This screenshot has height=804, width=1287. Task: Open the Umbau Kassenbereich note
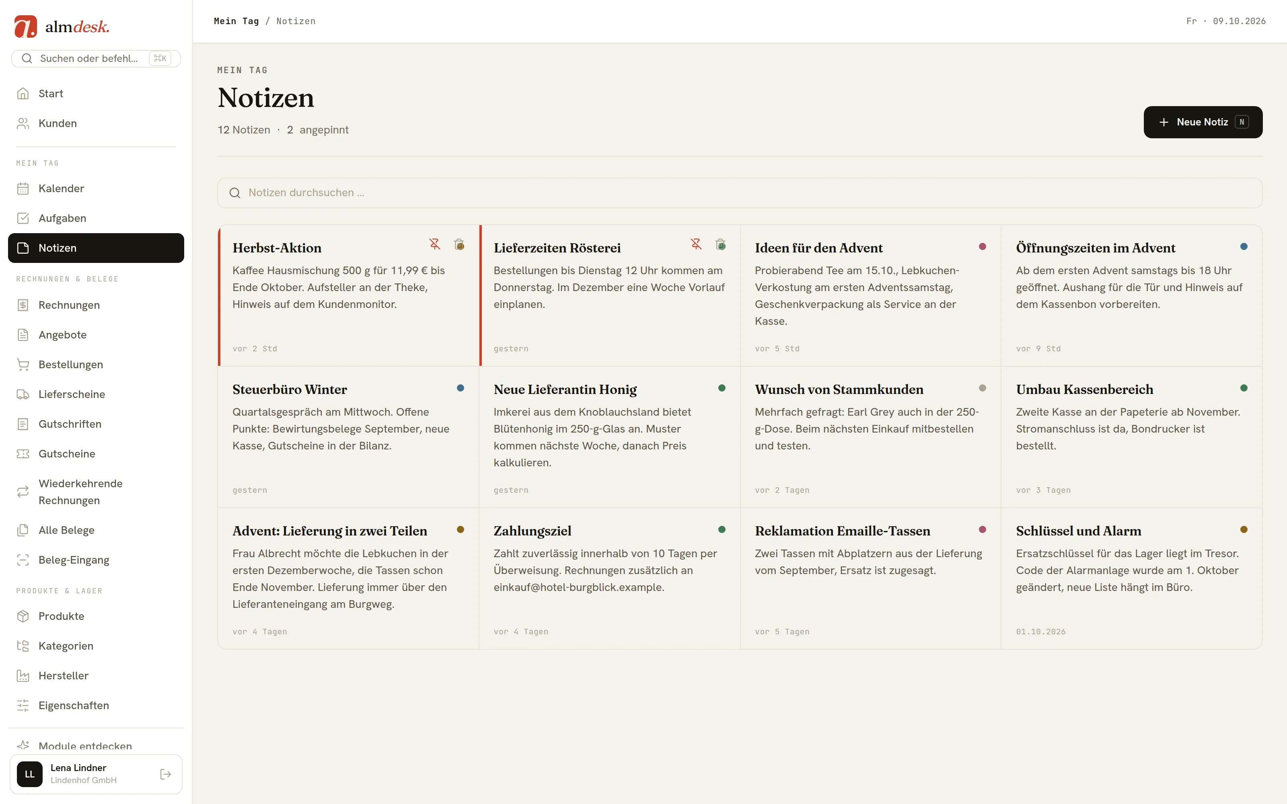click(x=1131, y=437)
